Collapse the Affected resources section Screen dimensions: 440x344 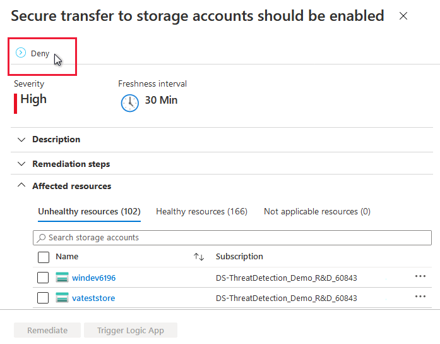[x=21, y=186]
